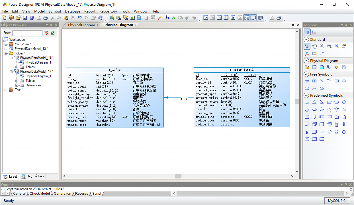
Task: Switch to the Check Model output tab
Action: pyautogui.click(x=40, y=194)
